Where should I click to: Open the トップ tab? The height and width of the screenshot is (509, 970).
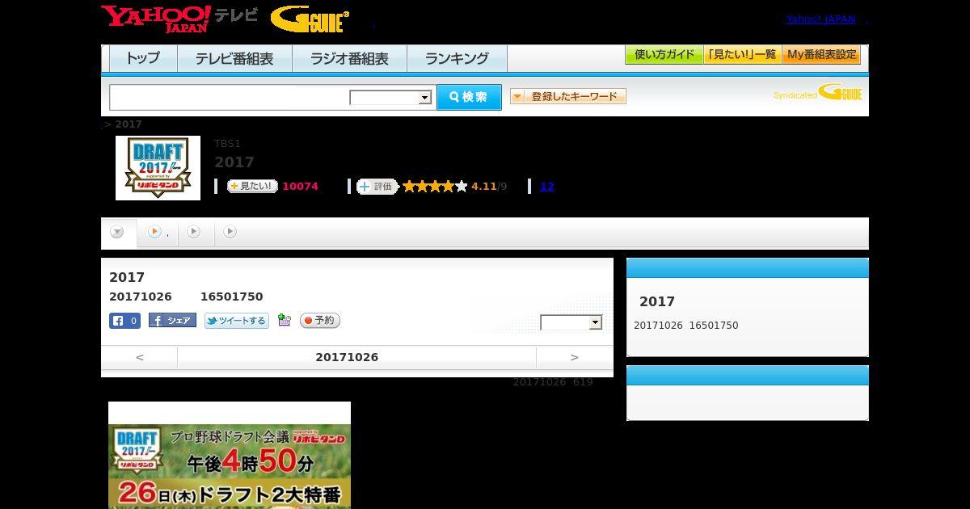[x=143, y=58]
